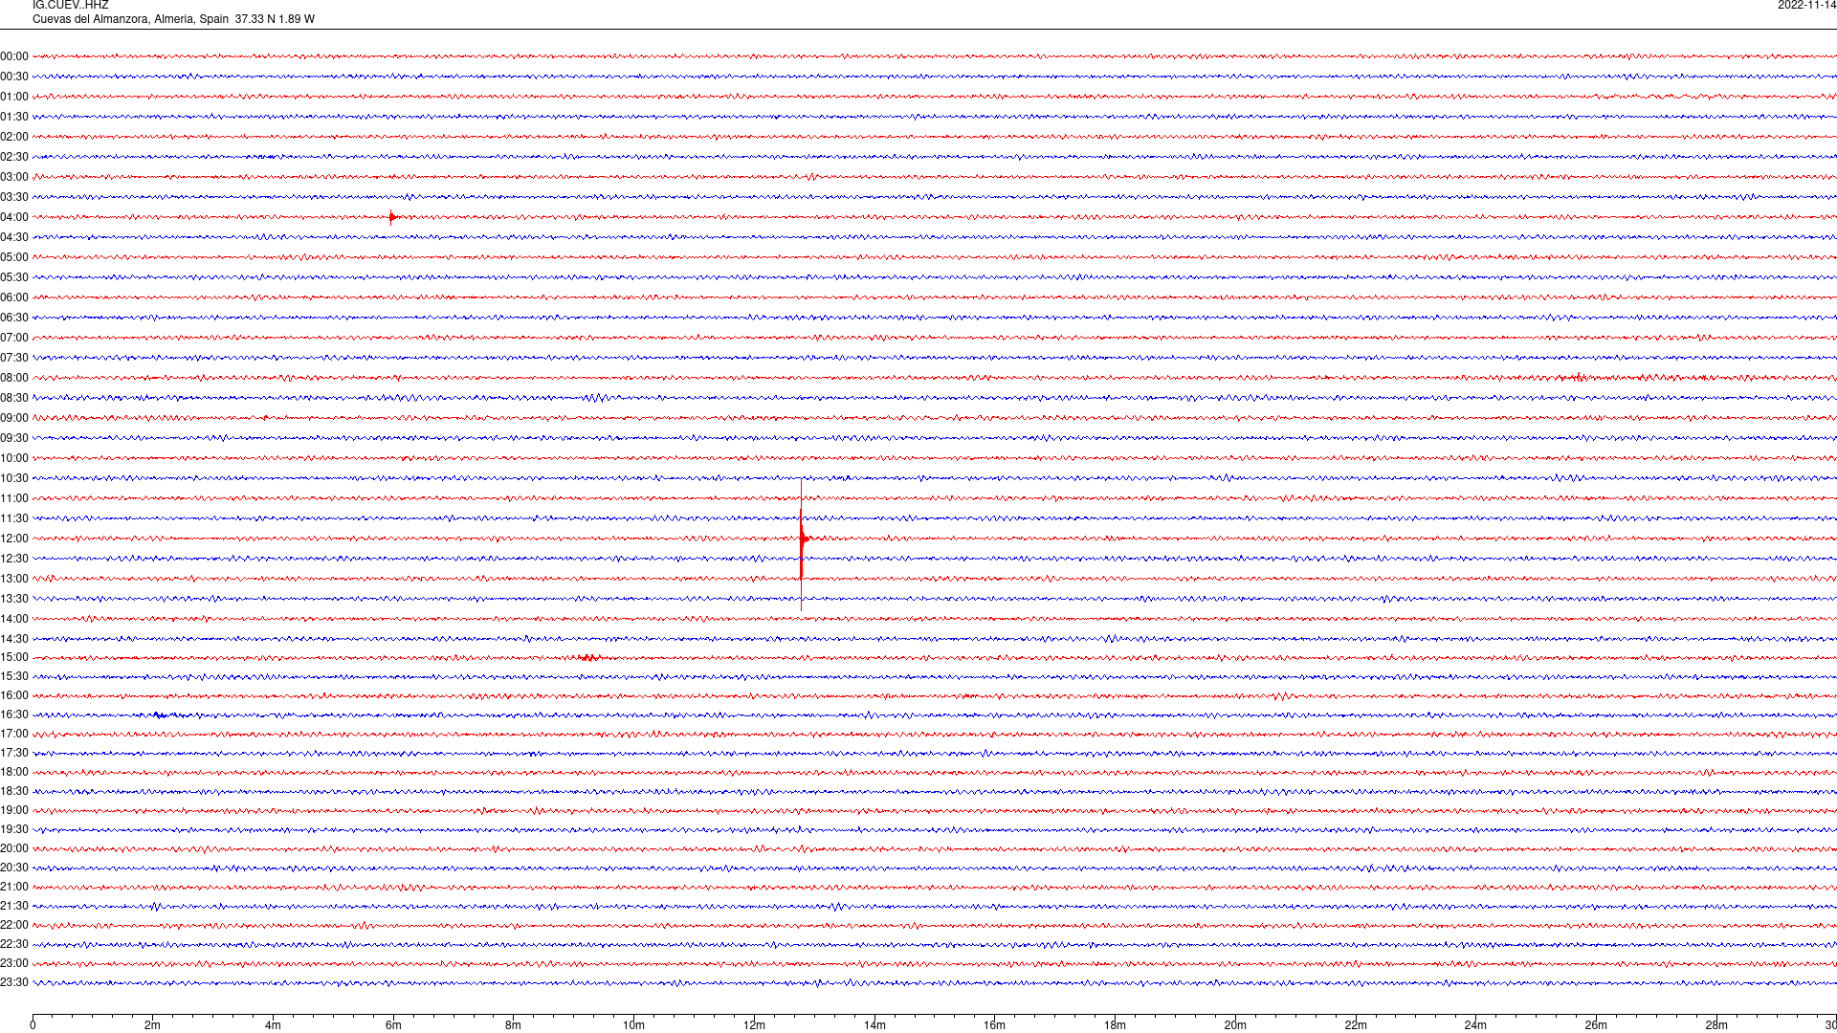The width and height of the screenshot is (1837, 1033).
Task: Click the 23:30 row time label
Action: 14,982
